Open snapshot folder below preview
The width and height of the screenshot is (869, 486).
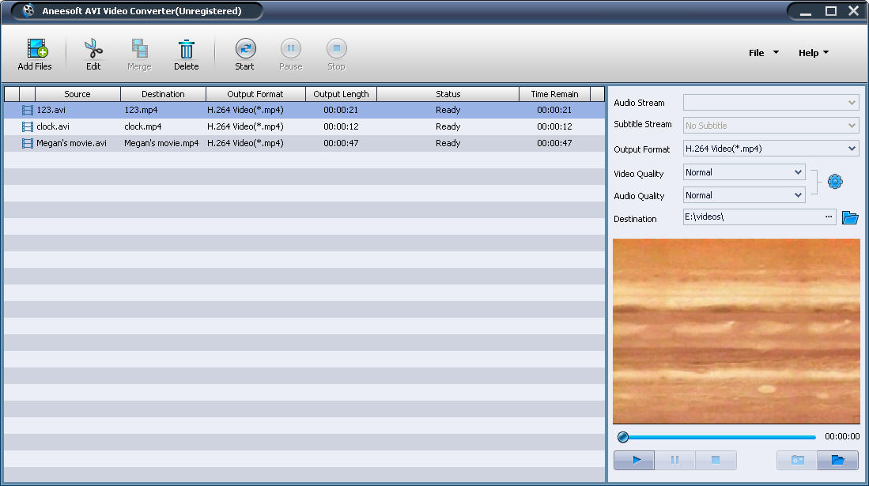point(837,460)
